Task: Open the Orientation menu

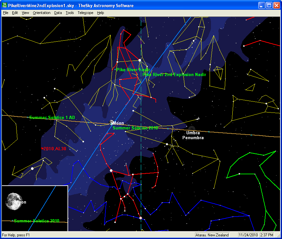Action: click(42, 13)
